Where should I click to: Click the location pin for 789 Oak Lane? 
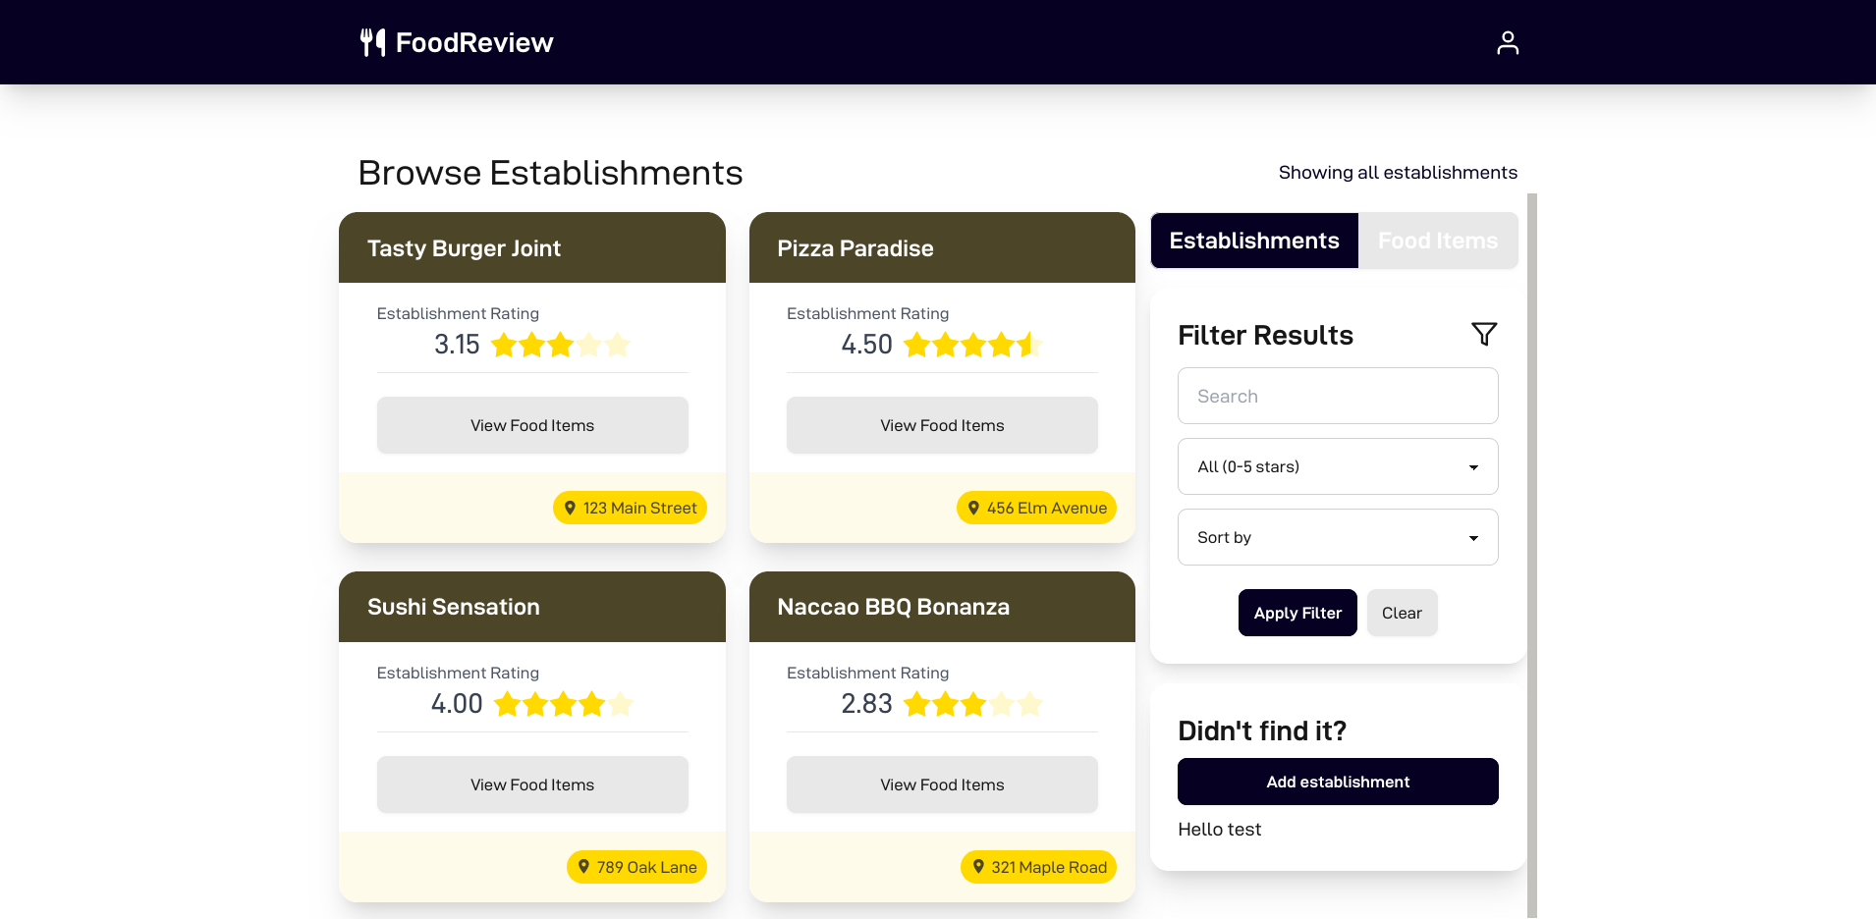coord(583,867)
